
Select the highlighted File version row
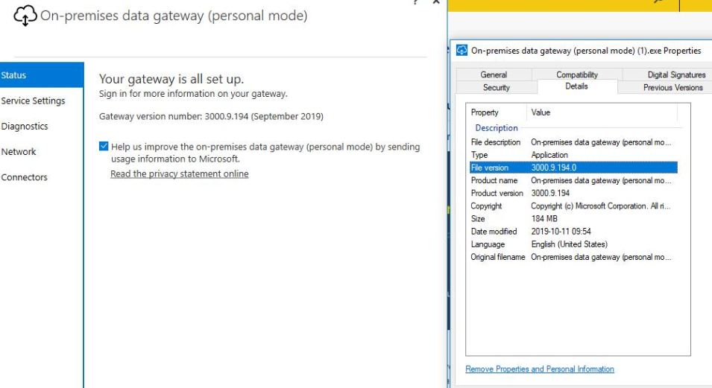coord(573,168)
